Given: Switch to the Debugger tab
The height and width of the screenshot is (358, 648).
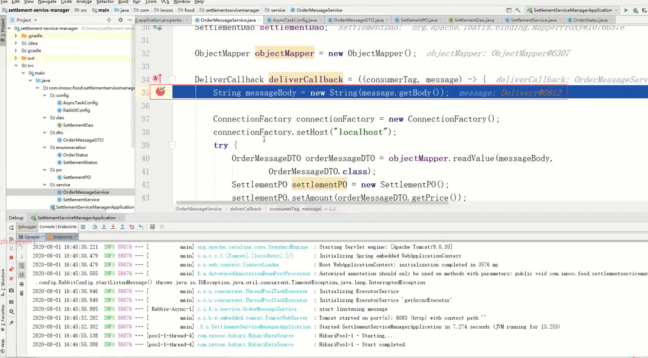Looking at the screenshot, I should 28,227.
